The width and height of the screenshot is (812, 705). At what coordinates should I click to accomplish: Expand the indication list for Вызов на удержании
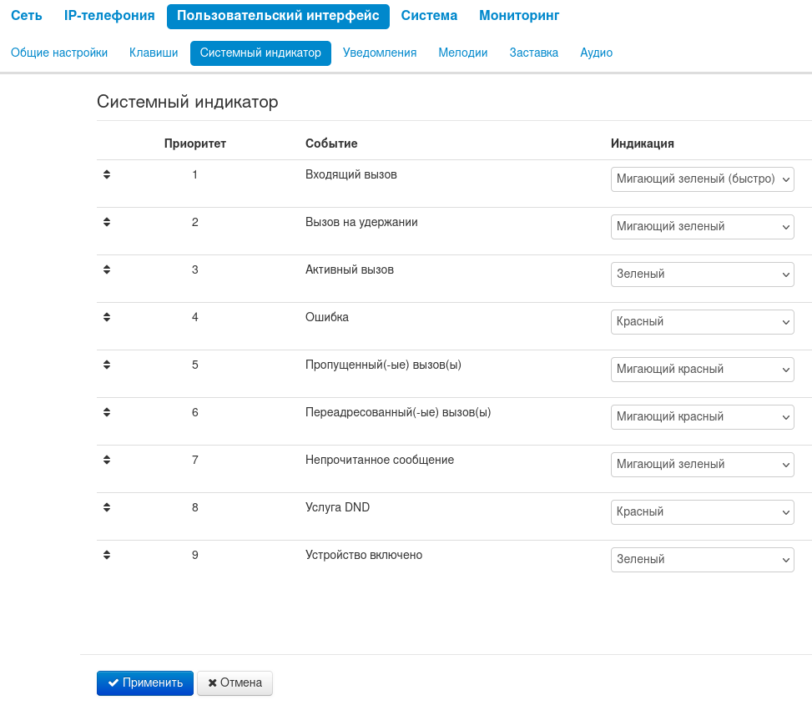(x=702, y=227)
